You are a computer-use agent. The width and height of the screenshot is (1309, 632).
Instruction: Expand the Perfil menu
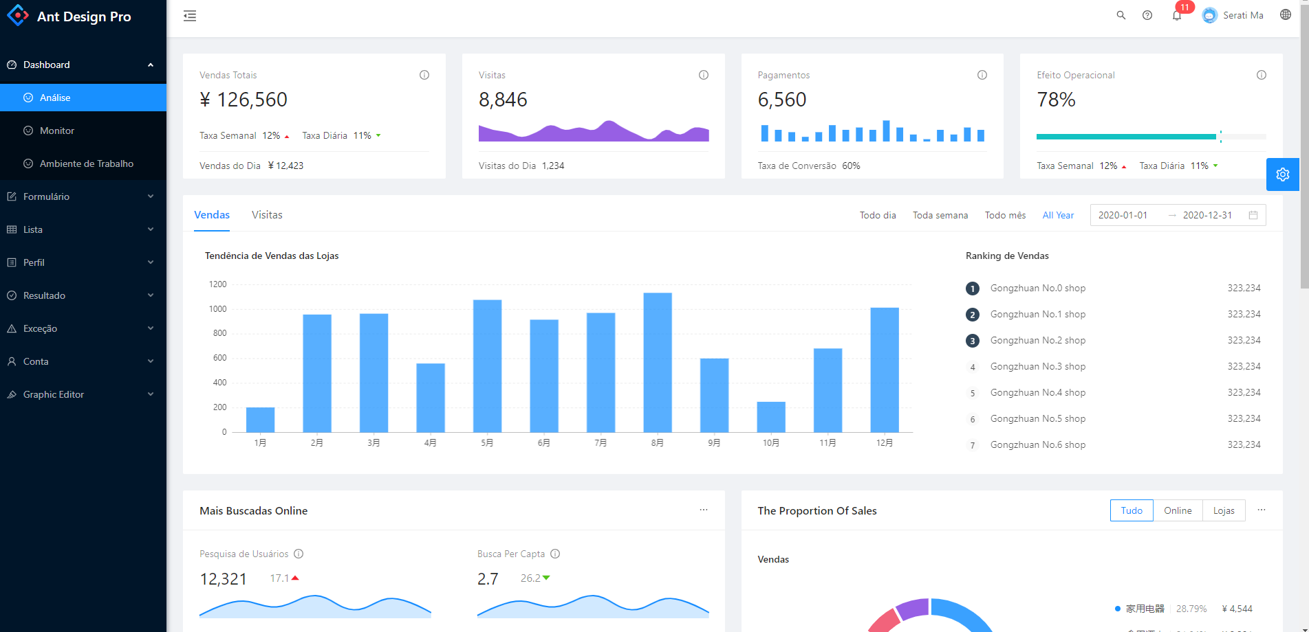(83, 262)
